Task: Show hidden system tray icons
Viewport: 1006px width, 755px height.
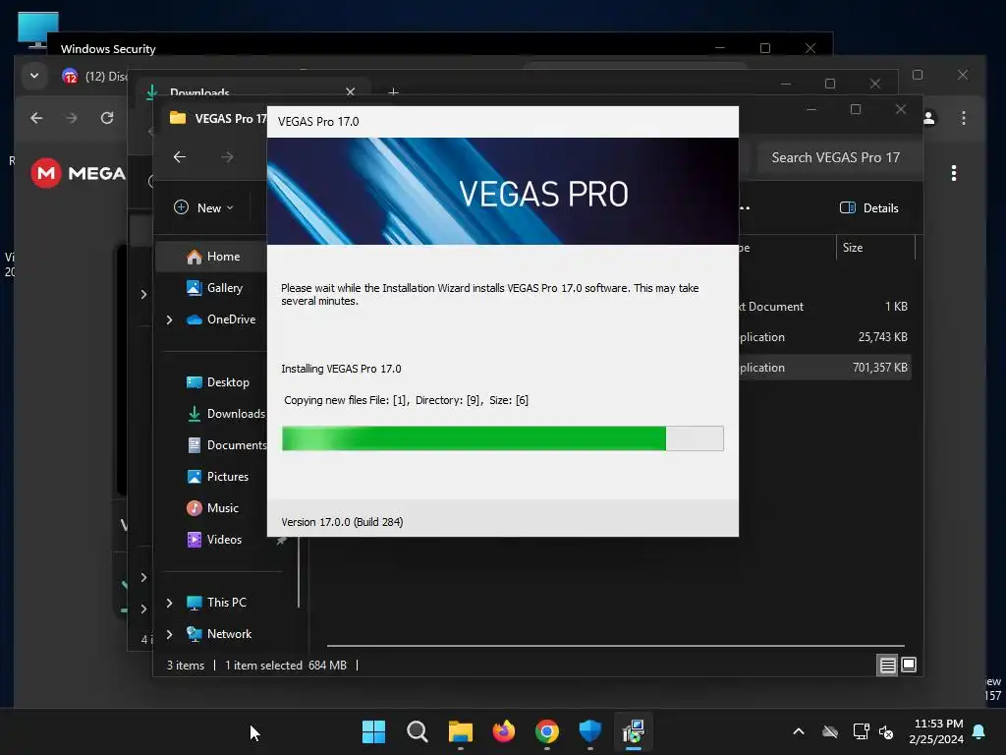Action: coord(799,731)
